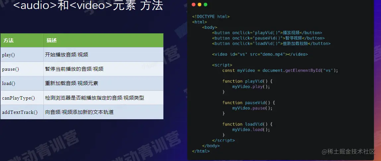Click the closing "</script>" tag line
The width and height of the screenshot is (381, 161).
coord(223,140)
